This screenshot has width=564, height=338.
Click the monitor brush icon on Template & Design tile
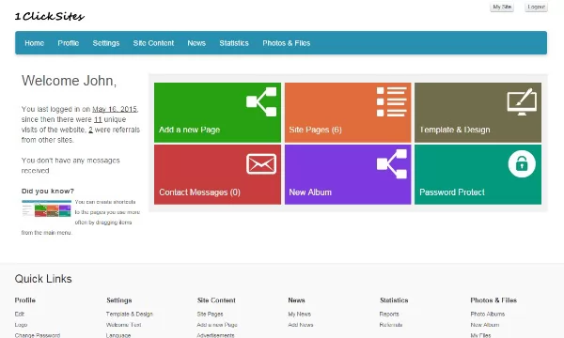click(522, 101)
